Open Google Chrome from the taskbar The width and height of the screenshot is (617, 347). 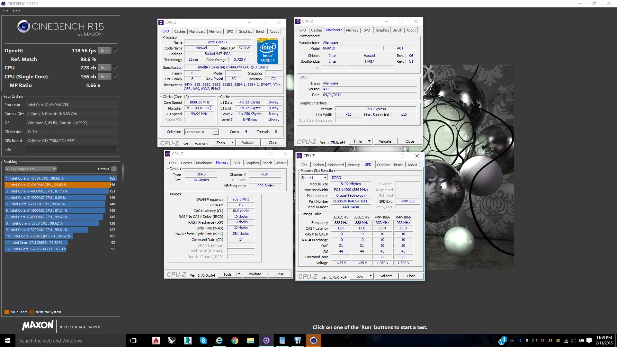235,341
